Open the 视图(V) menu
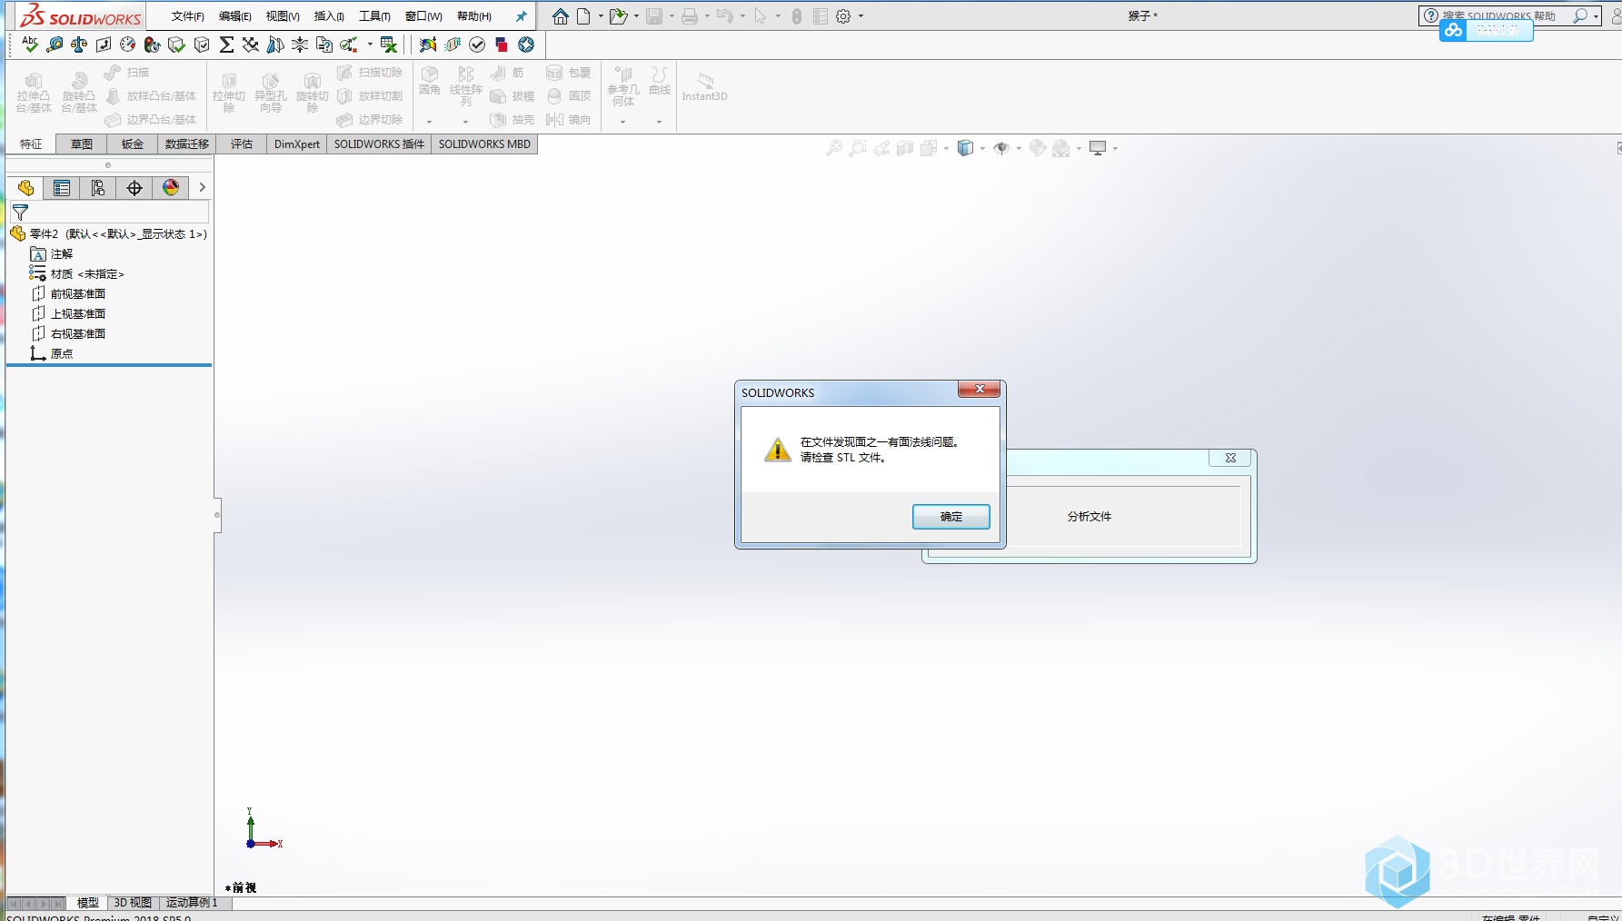Screen dimensions: 1622x921 (283, 16)
